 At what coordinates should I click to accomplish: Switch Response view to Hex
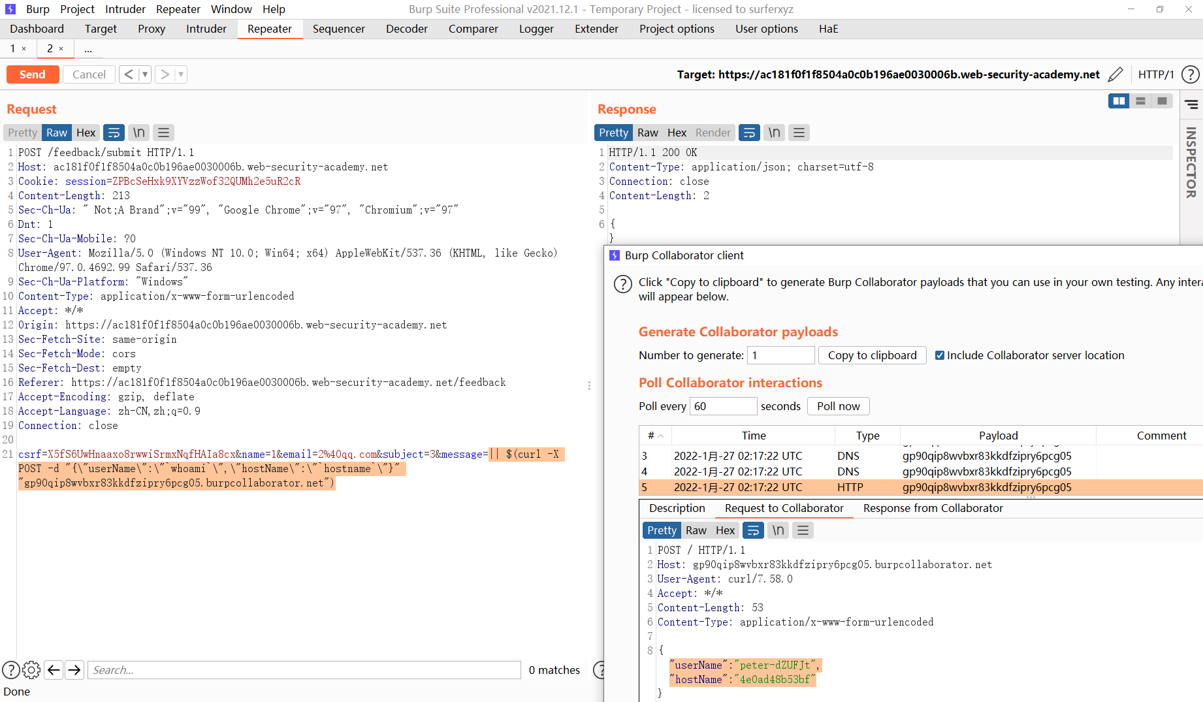[677, 133]
